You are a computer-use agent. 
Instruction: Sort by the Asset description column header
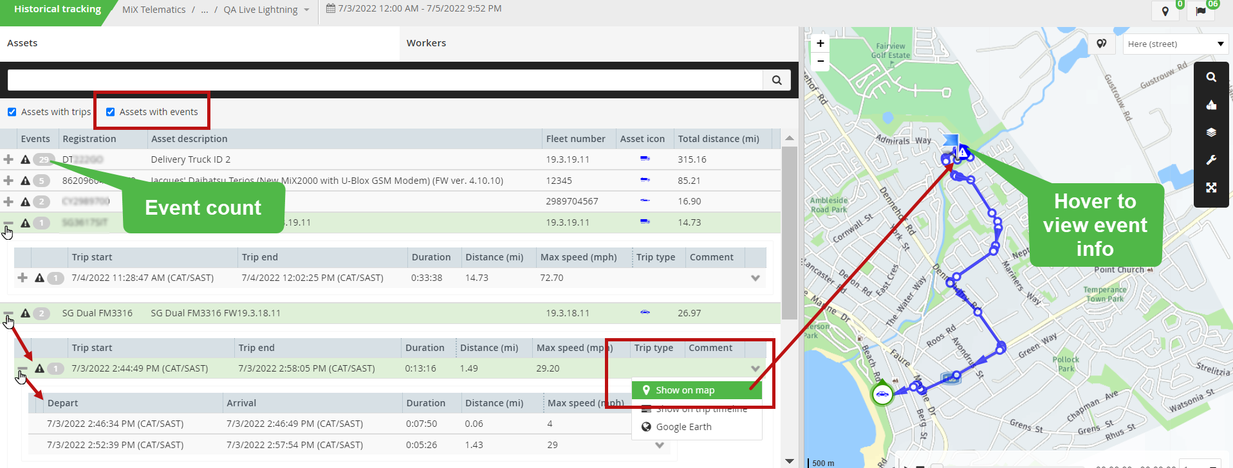click(x=189, y=139)
